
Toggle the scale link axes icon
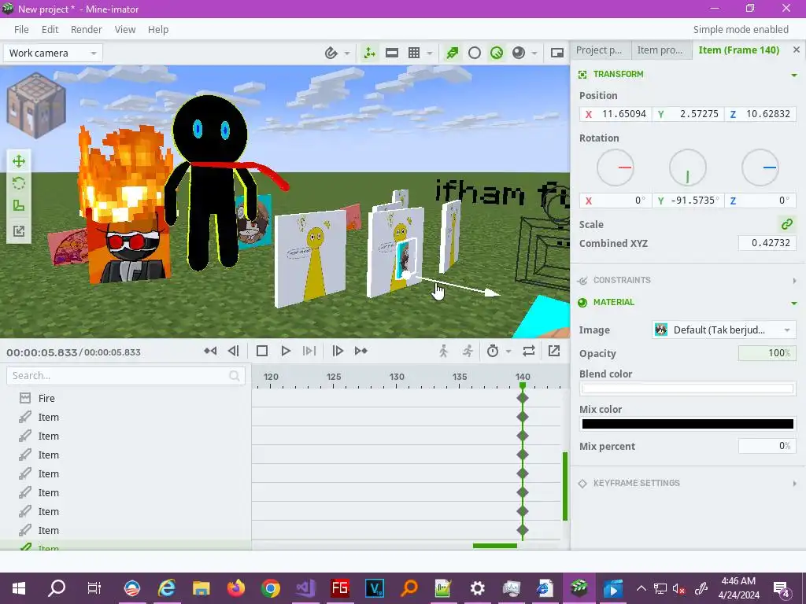point(787,224)
